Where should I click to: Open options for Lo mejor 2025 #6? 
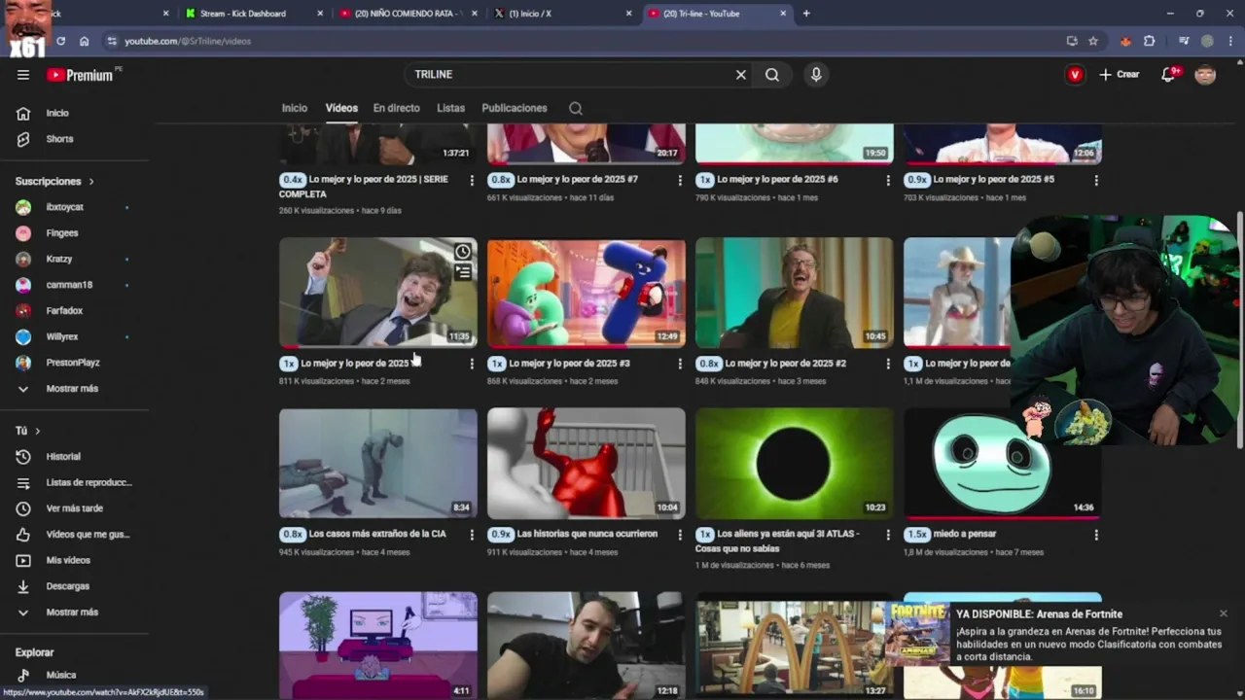[888, 180]
